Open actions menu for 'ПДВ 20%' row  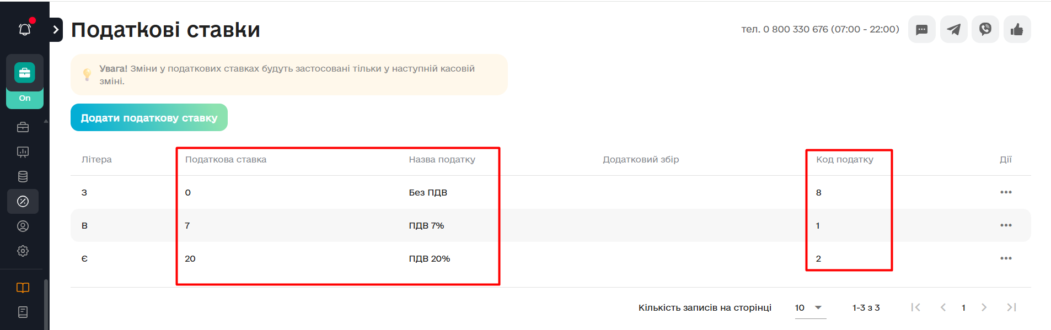(1006, 258)
